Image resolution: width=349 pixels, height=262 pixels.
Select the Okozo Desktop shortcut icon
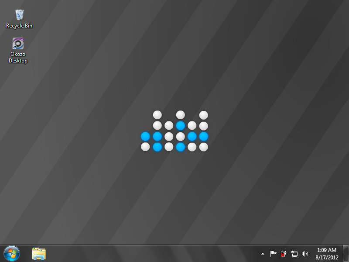click(18, 43)
